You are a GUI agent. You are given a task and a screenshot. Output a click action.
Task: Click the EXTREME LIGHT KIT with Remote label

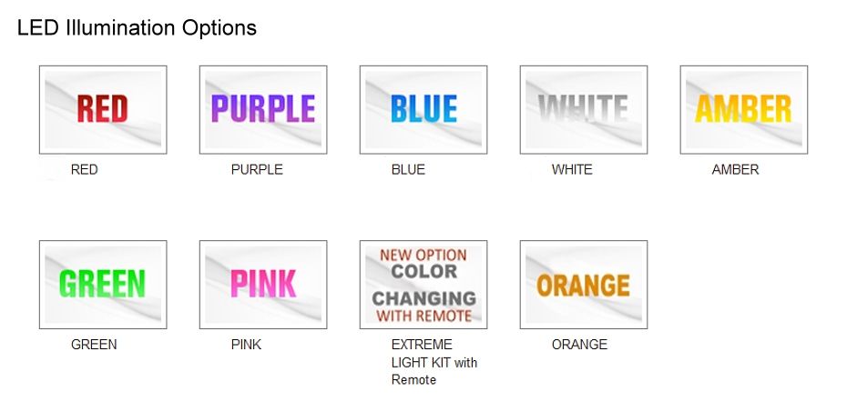[434, 362]
